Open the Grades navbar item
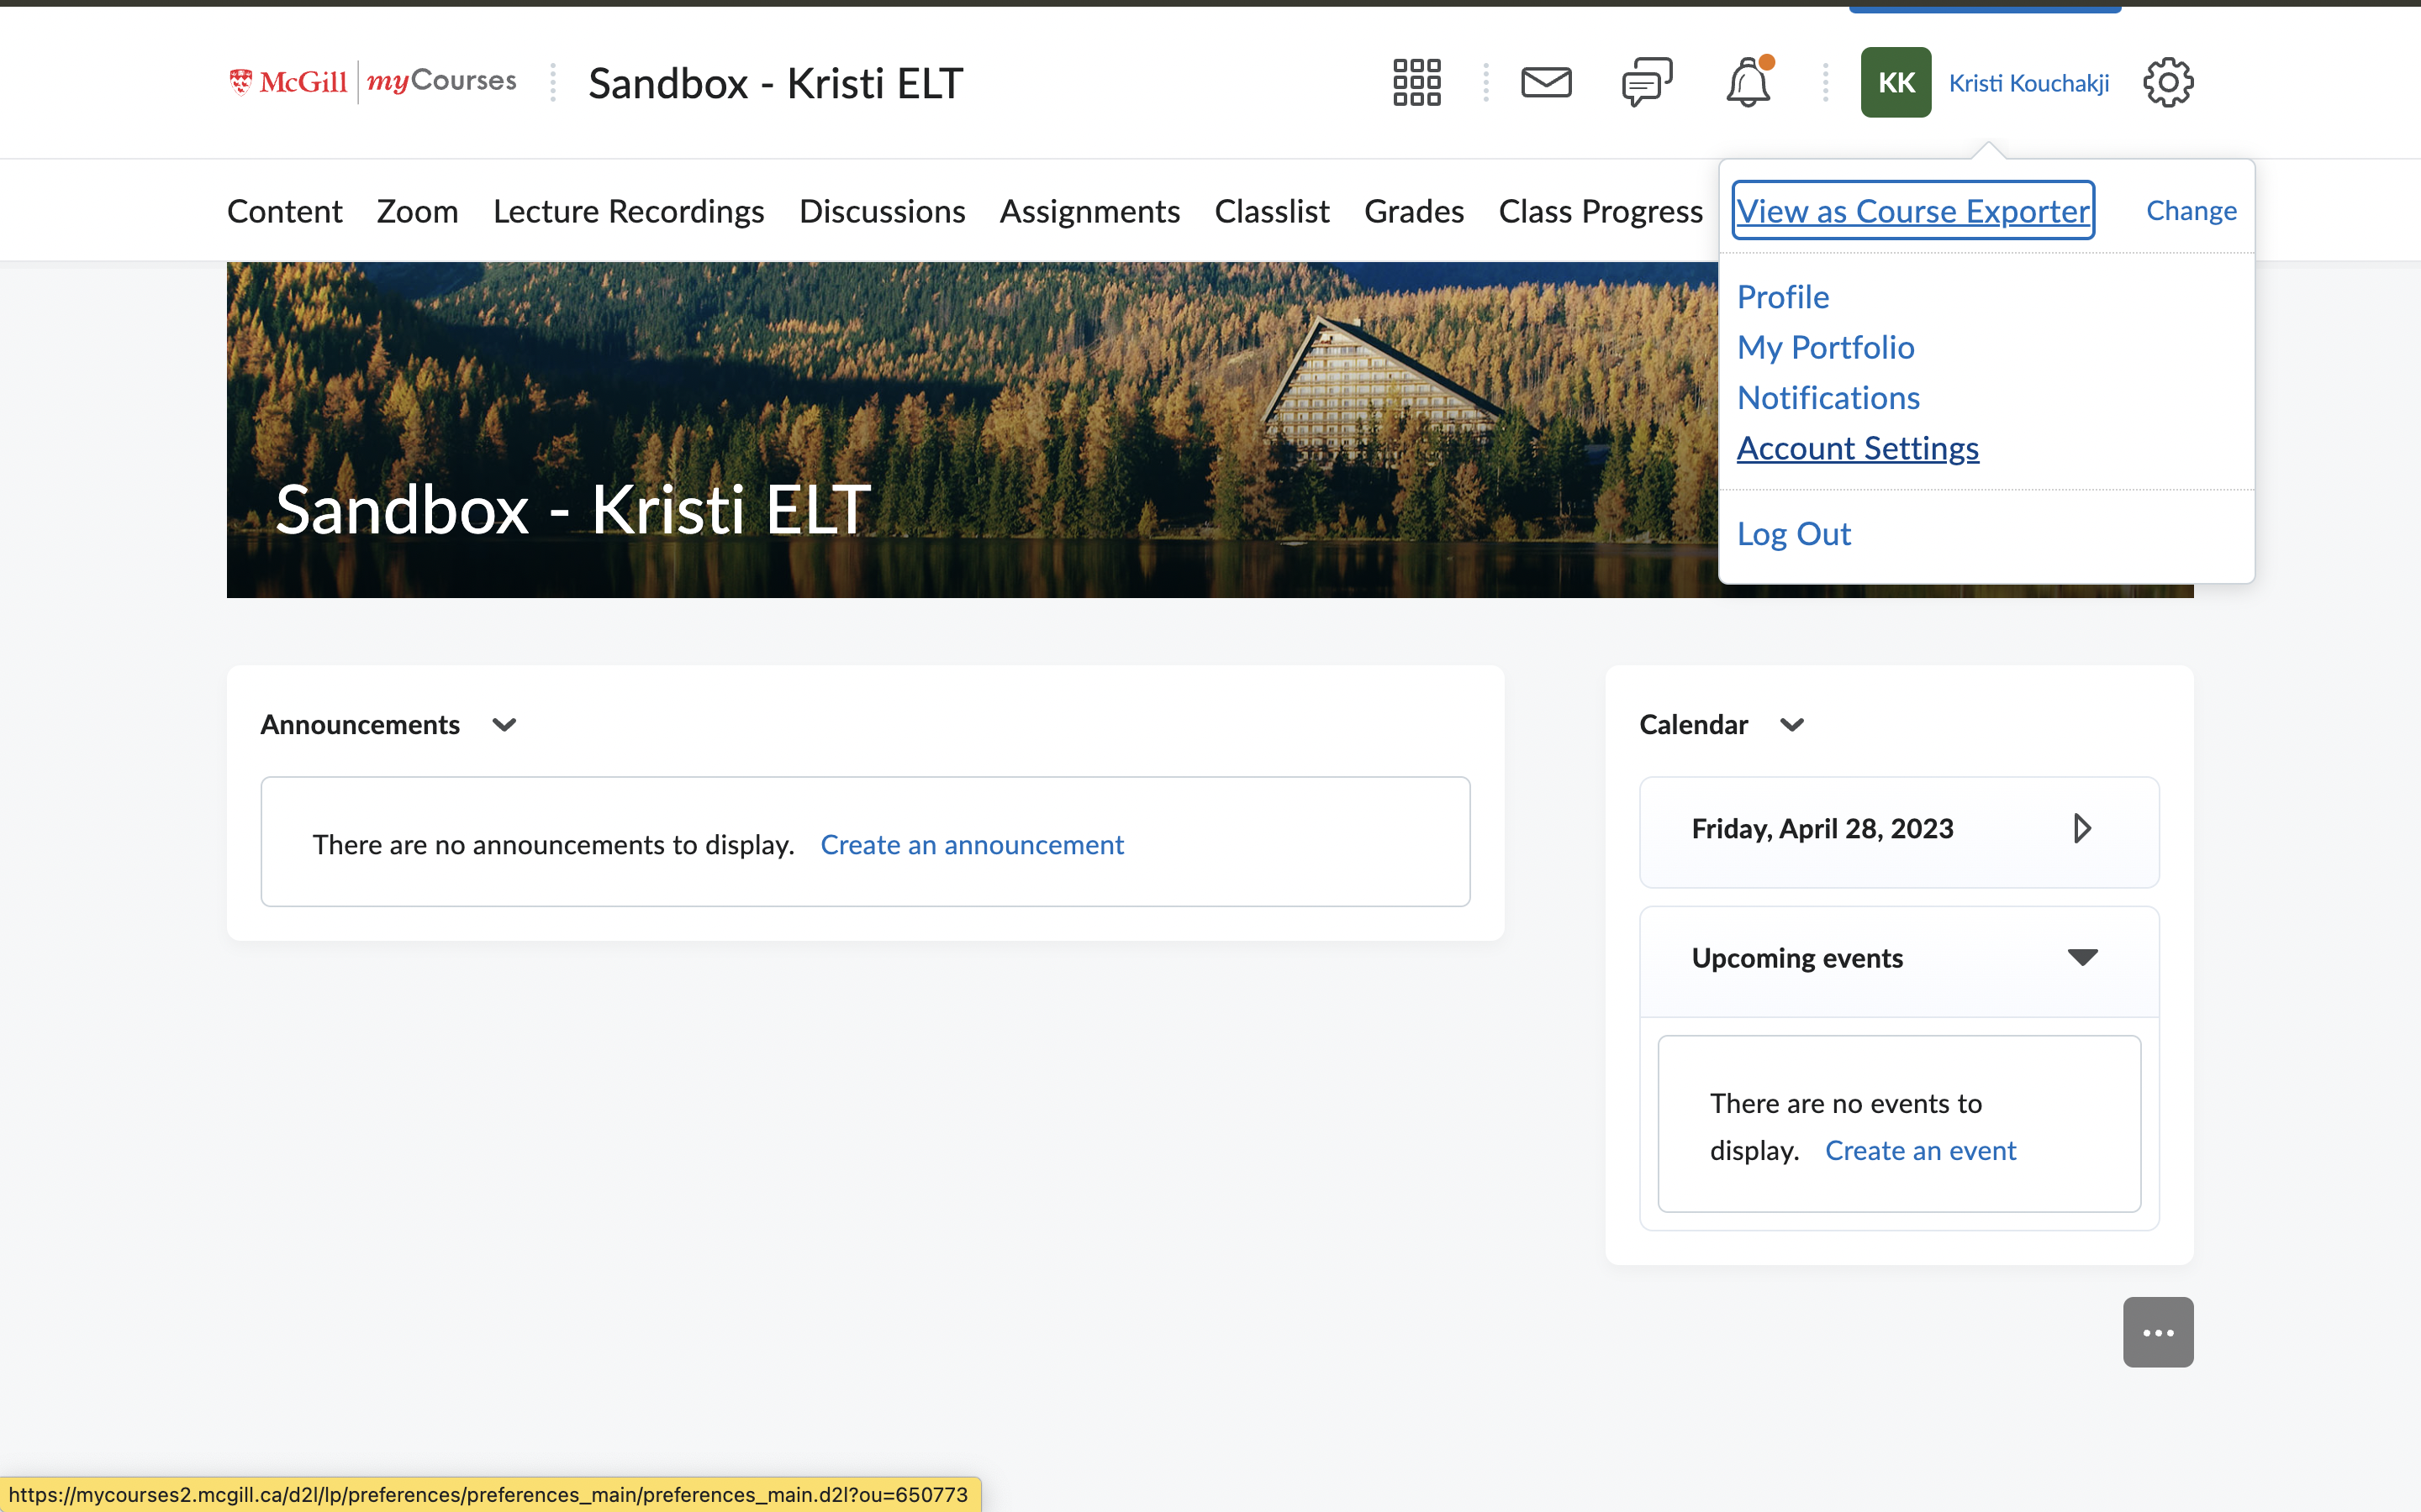2421x1512 pixels. 1414,211
